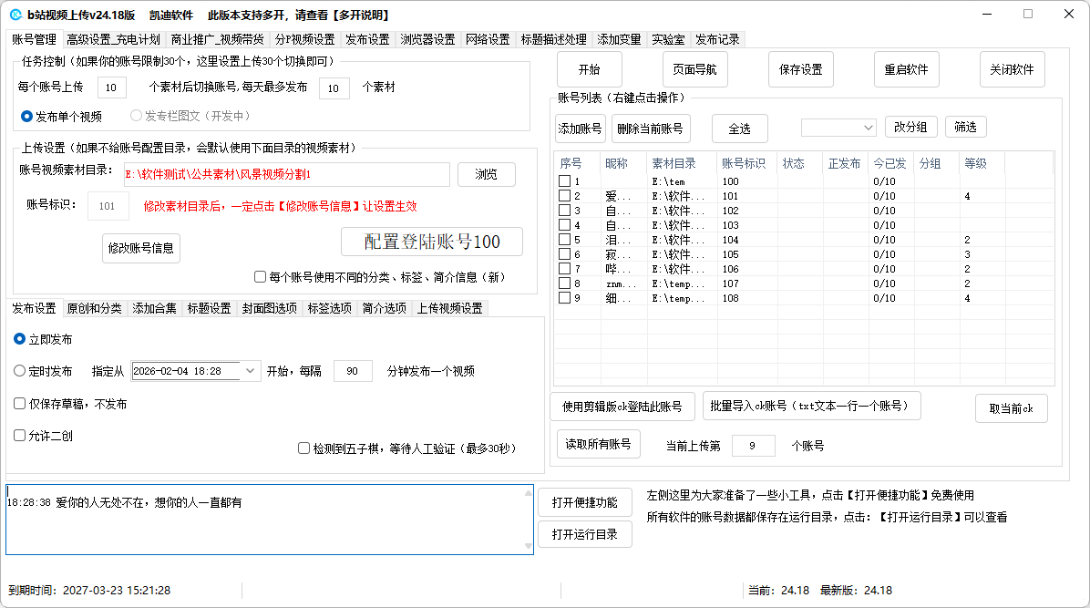Image resolution: width=1090 pixels, height=608 pixels.
Task: Tick the checkbox for account row 2
Action: [565, 196]
